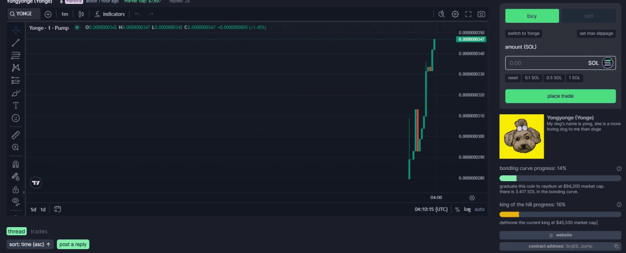Image resolution: width=626 pixels, height=253 pixels.
Task: Change the sort: time (asc) order
Action: 30,244
